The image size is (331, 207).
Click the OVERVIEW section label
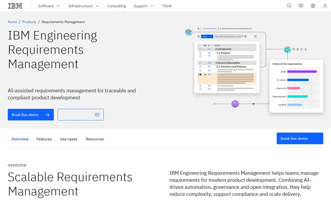[17, 165]
